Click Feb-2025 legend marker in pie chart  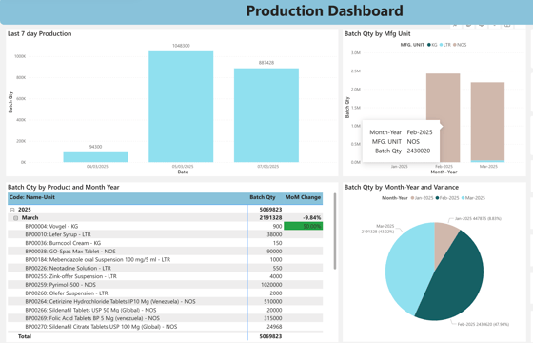pyautogui.click(x=438, y=198)
